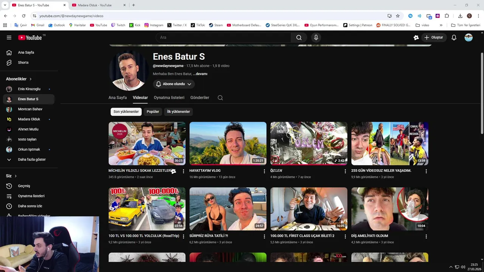Click the Enes Batur channel avatar
Screen dimensions: 484x272
click(129, 70)
